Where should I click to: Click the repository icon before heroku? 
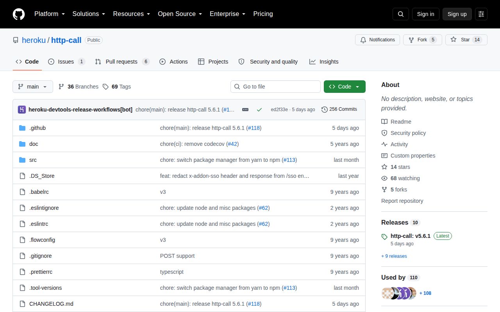pos(16,40)
